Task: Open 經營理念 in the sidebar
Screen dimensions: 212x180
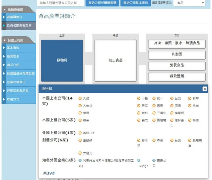Action: (x=19, y=56)
